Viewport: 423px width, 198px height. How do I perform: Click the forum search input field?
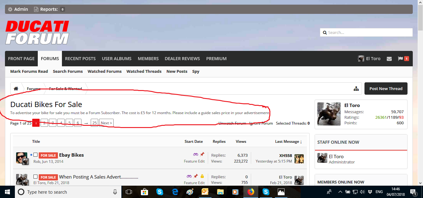[368, 32]
